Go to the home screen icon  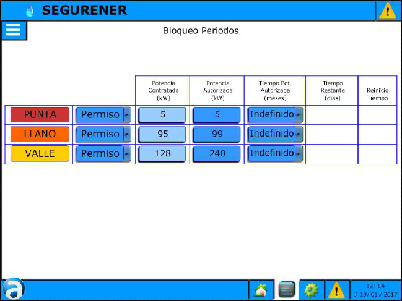tap(261, 290)
